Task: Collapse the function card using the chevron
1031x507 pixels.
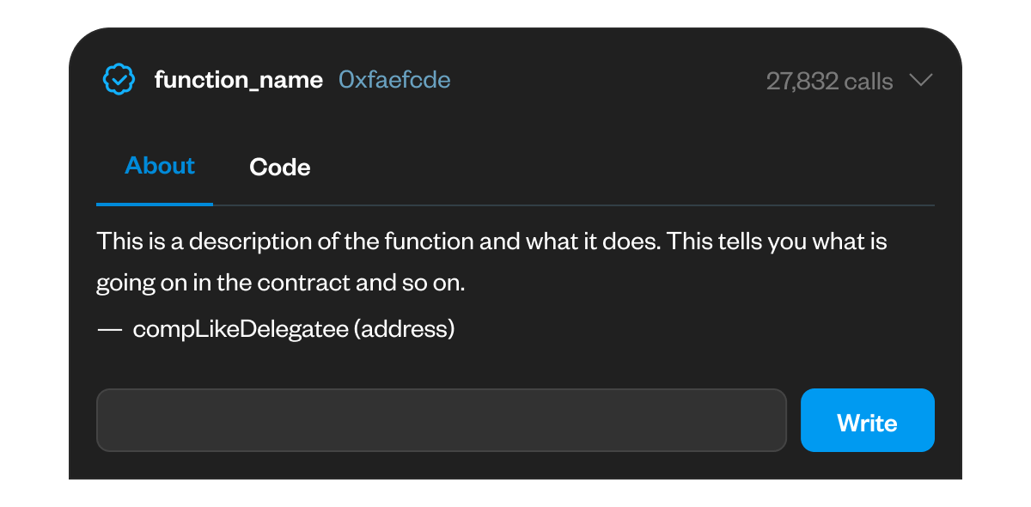Action: click(x=921, y=81)
